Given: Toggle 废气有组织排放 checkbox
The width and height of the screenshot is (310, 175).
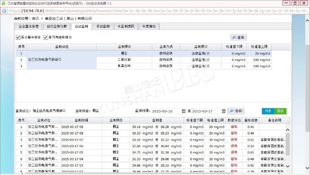Looking at the screenshot, I should pos(46,37).
